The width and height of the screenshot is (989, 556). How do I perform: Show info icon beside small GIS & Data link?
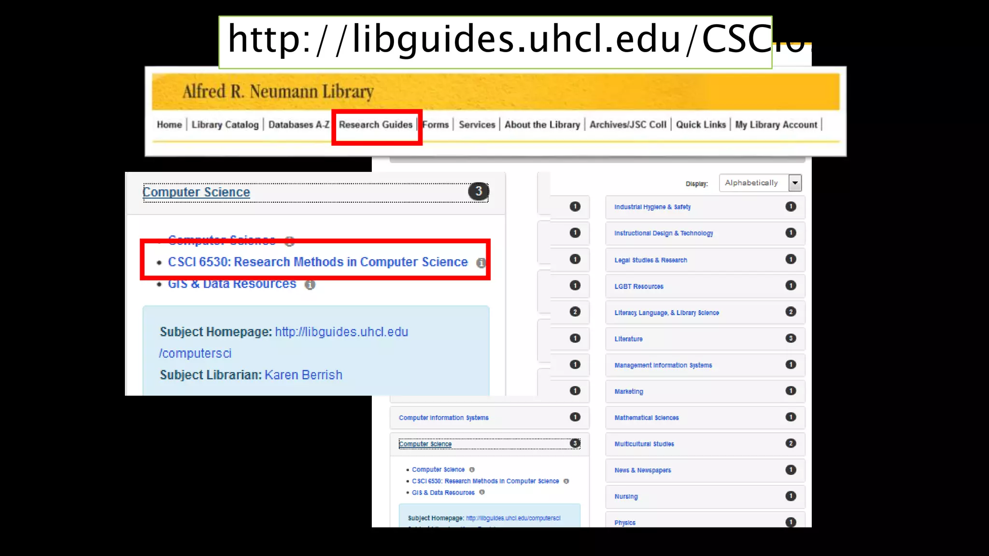(482, 492)
